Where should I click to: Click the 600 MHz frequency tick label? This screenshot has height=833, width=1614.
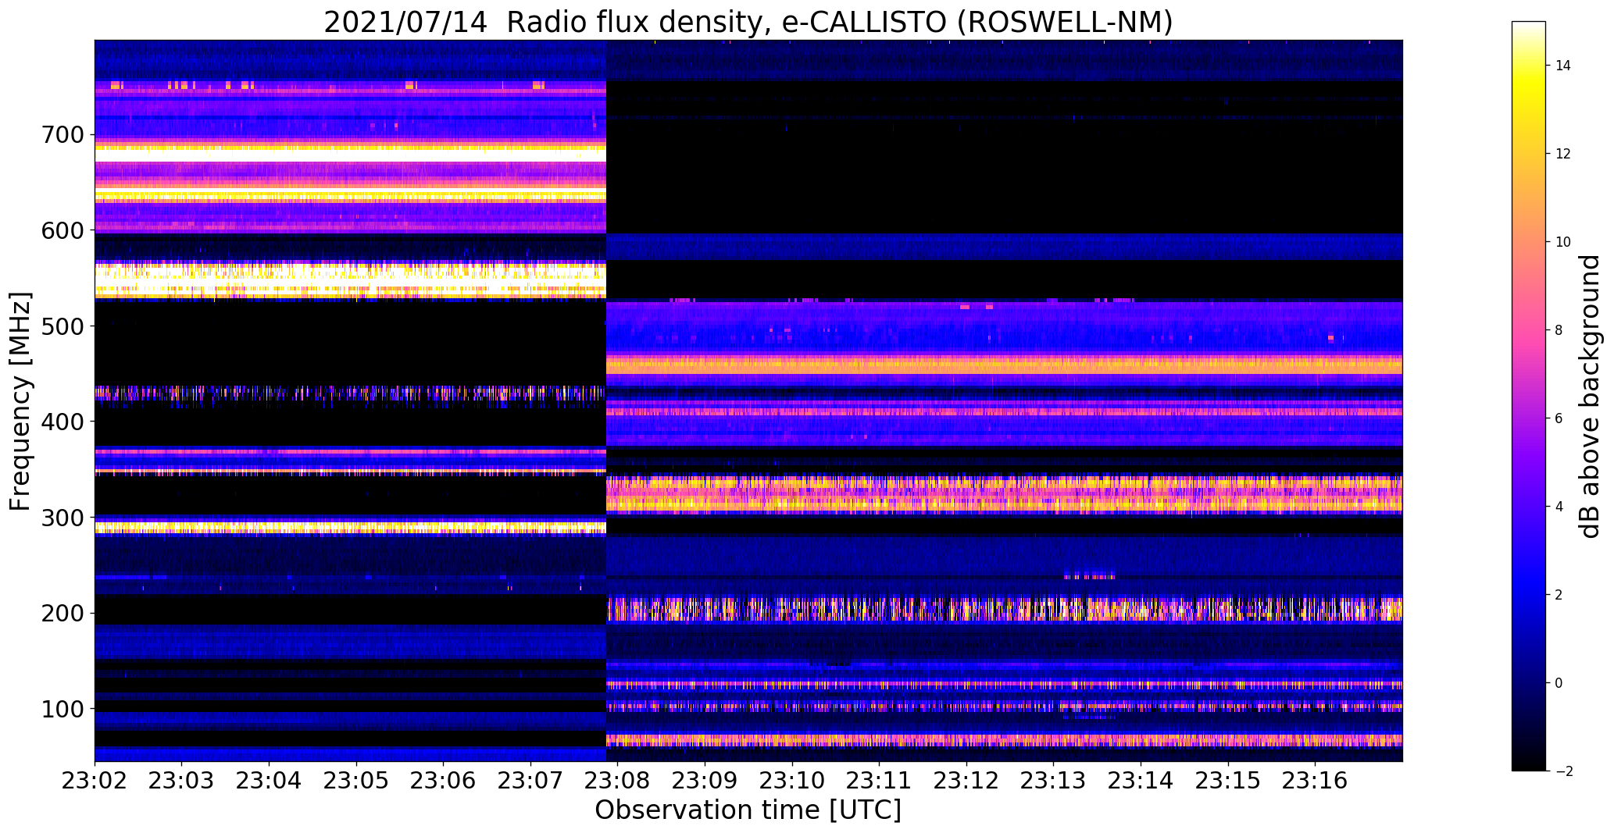pyautogui.click(x=62, y=230)
